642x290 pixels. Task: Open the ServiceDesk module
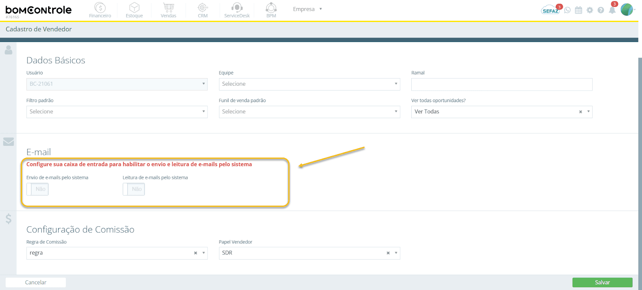tap(237, 10)
